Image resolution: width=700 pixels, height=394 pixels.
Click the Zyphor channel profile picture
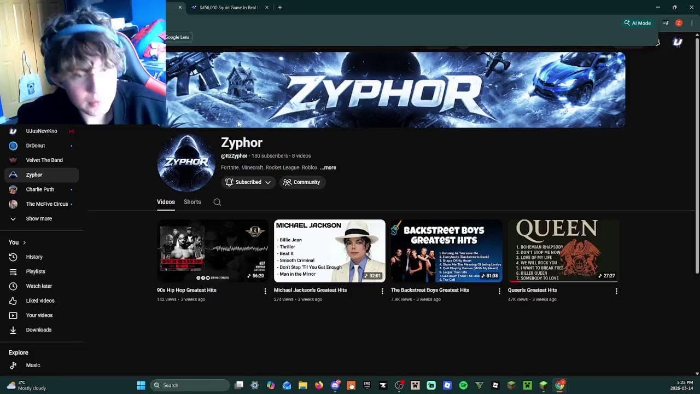coord(186,163)
